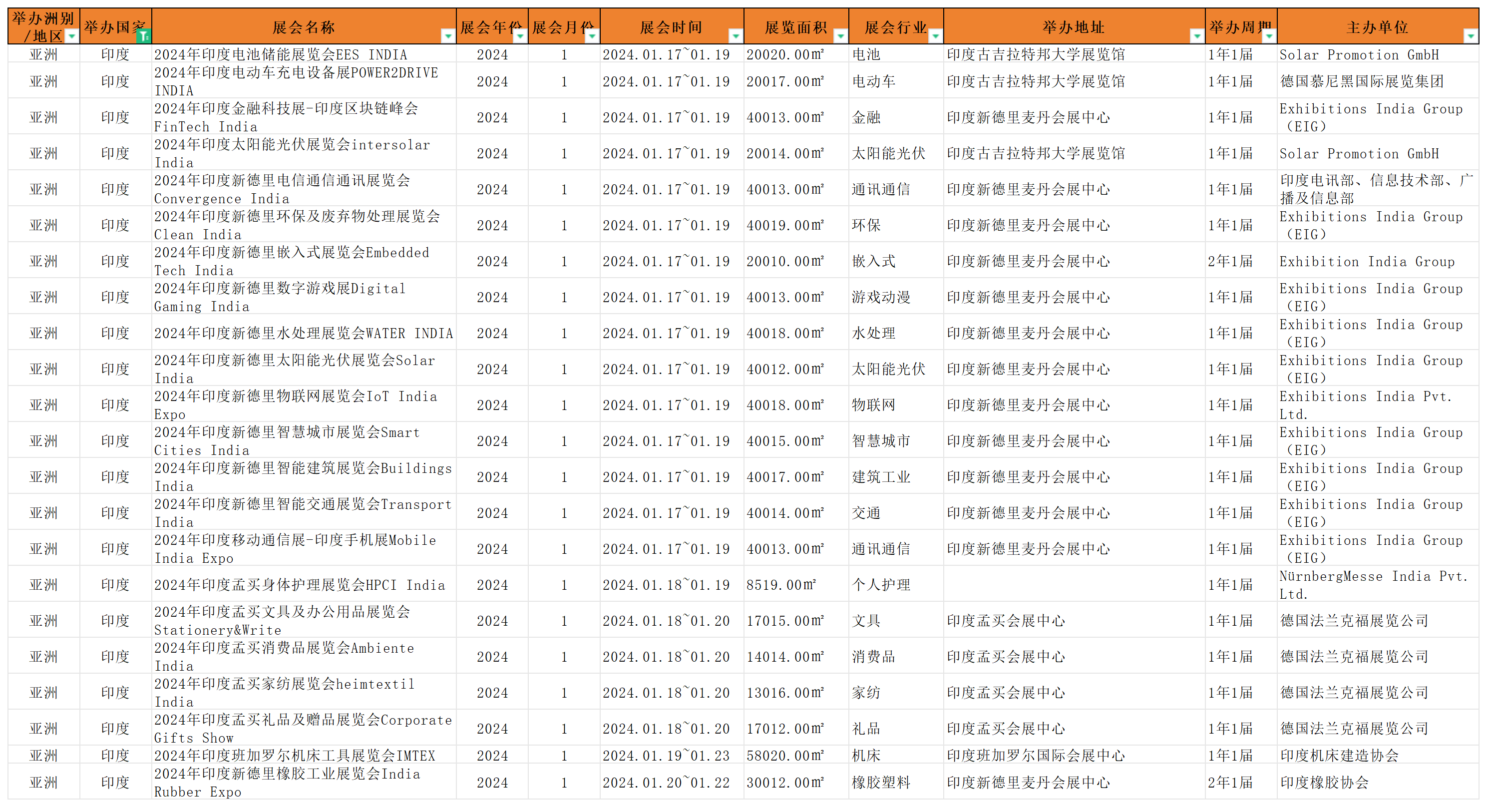Select cell with Transport India exhibition name
The height and width of the screenshot is (807, 1487).
pos(304,512)
